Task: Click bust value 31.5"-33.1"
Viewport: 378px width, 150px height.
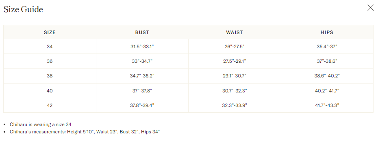Action: tap(142, 47)
